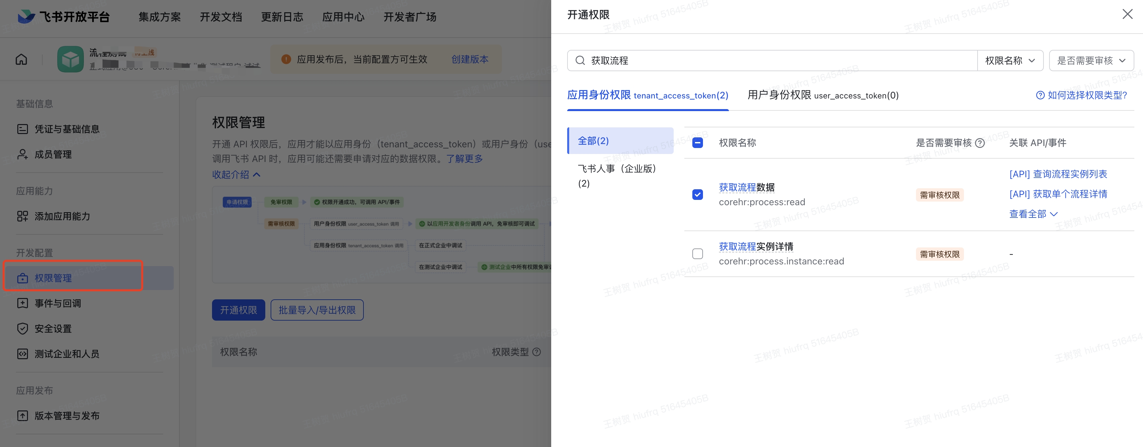Select the 全部(2) category

[x=620, y=141]
